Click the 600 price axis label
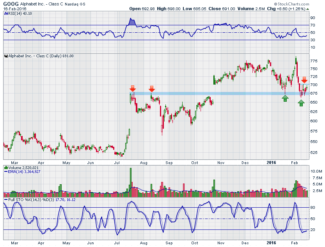The width and height of the screenshot is (325, 247). 314,121
